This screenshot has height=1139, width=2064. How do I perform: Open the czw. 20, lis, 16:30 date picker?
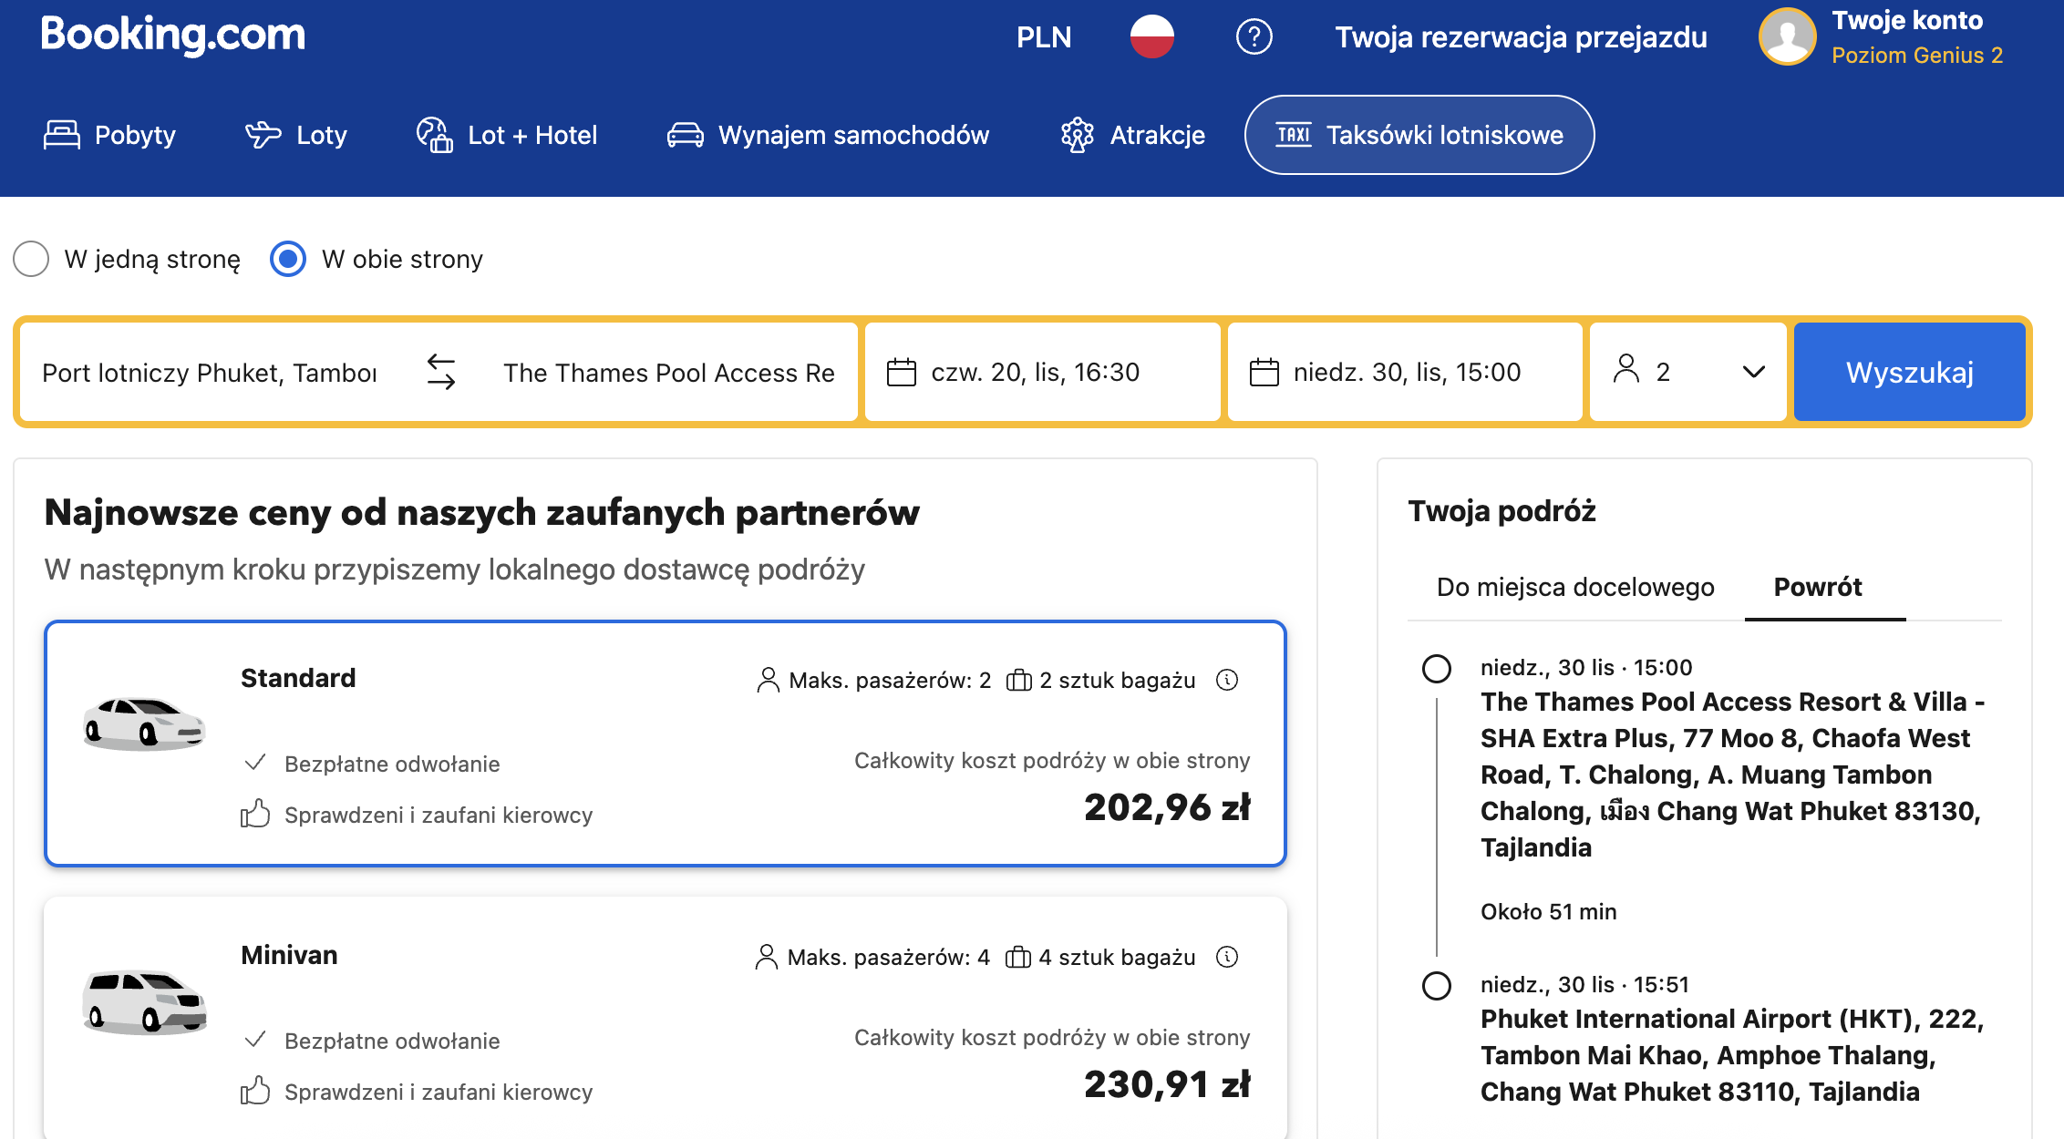coord(1042,372)
